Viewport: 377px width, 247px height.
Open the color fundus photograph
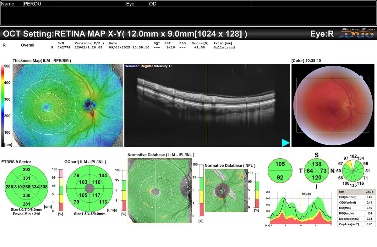click(333, 106)
